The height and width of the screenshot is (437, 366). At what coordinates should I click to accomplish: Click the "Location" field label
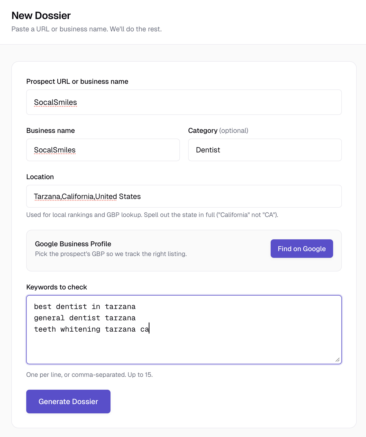40,177
